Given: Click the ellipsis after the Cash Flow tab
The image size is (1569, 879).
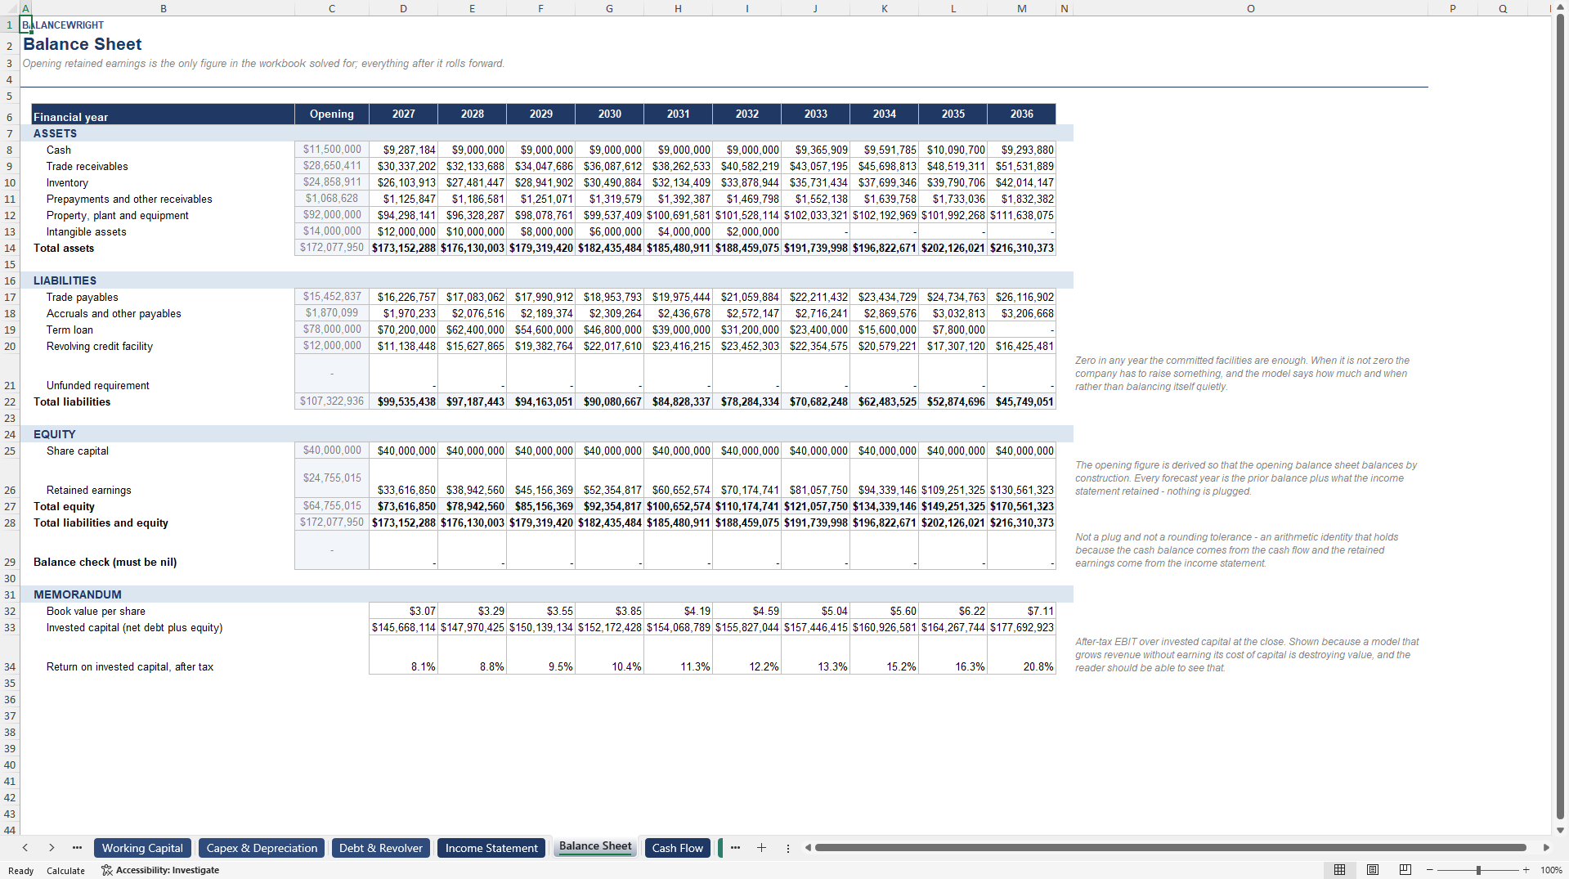Looking at the screenshot, I should [735, 848].
